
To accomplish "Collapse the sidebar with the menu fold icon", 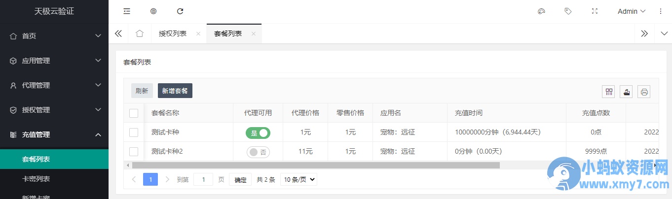I will tap(127, 11).
